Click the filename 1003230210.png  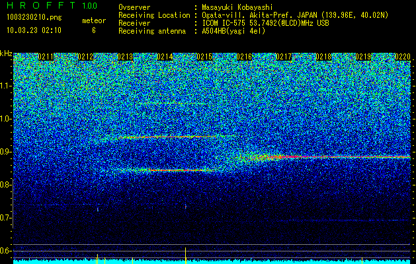pos(34,17)
